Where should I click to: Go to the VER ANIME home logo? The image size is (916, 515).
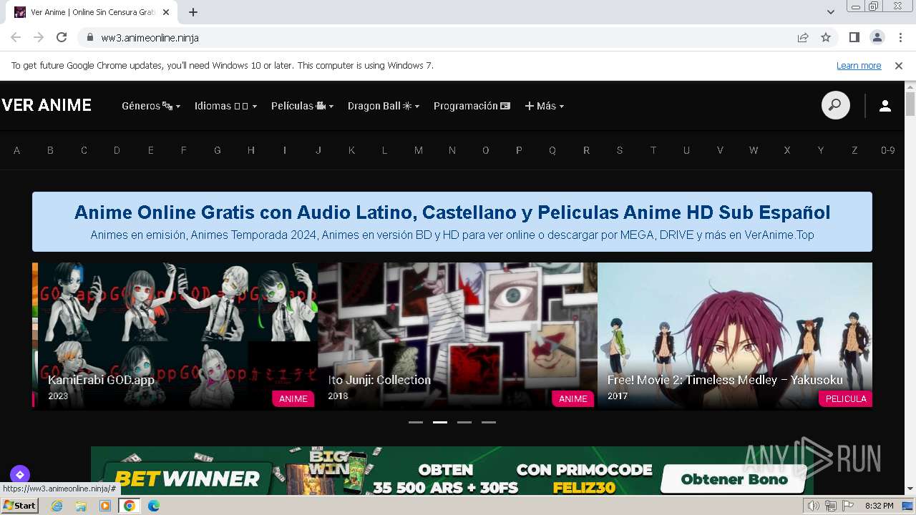(x=47, y=105)
